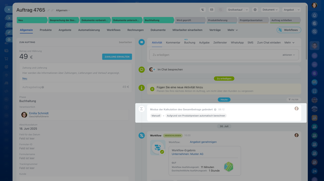
Task: Open the Unternehmen: Muster AG link
Action: coord(188,154)
